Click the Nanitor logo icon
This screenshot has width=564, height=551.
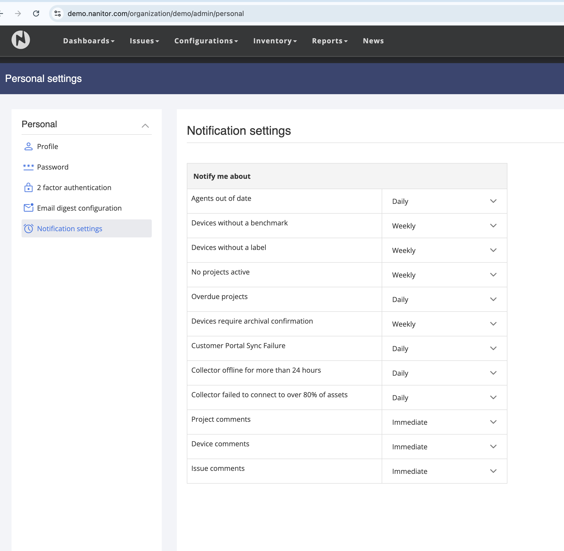[21, 40]
